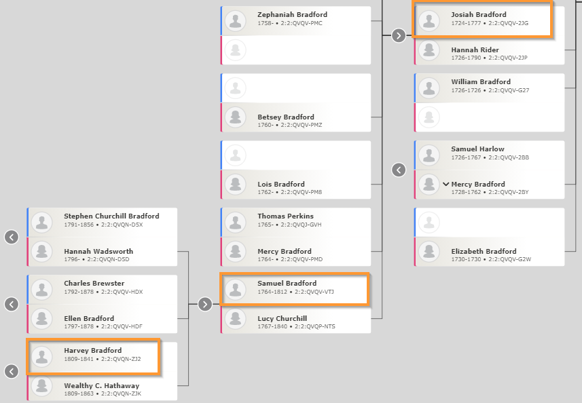Click Hannah Rider's portrait icon
Viewport: 582px width, 403px height.
(429, 50)
